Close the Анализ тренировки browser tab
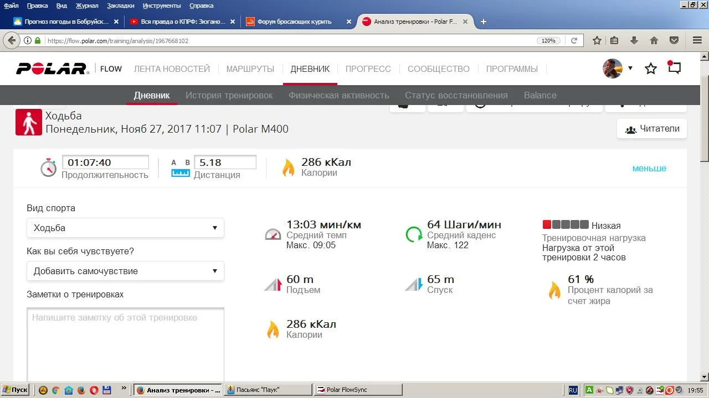This screenshot has width=709, height=398. [465, 22]
